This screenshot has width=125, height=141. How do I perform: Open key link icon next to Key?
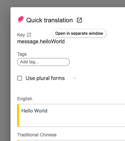(29, 35)
